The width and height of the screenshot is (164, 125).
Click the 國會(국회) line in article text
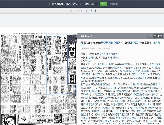(x=86, y=61)
